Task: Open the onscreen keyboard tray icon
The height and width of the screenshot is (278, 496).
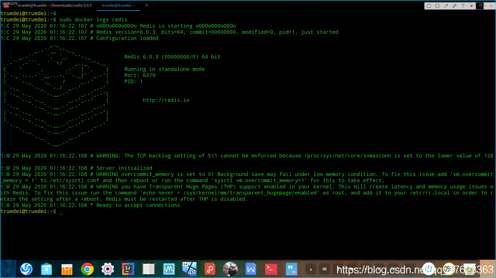Action: (x=325, y=269)
